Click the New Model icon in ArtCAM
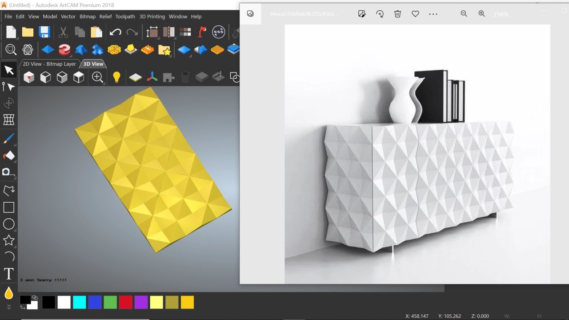 point(11,32)
